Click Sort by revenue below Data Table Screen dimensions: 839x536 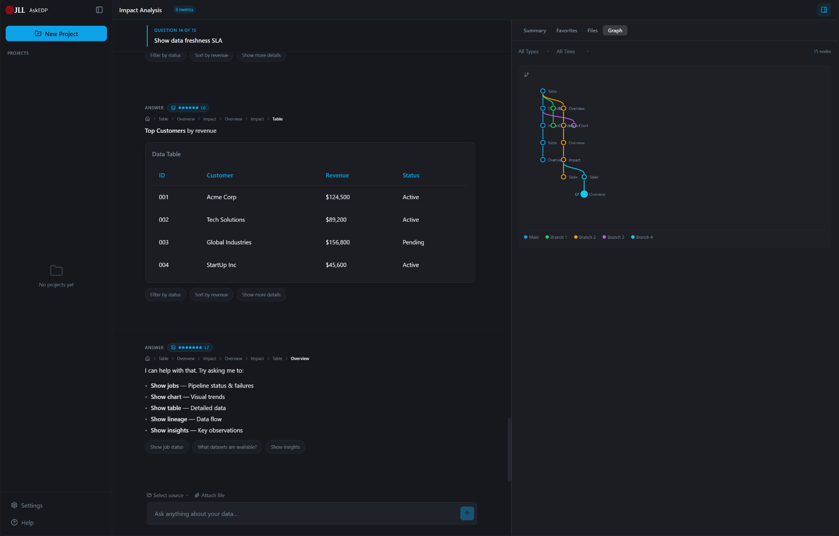[x=211, y=295]
